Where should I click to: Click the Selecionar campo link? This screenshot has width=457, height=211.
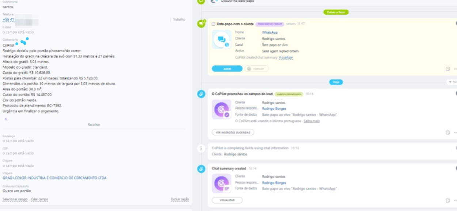(x=15, y=199)
